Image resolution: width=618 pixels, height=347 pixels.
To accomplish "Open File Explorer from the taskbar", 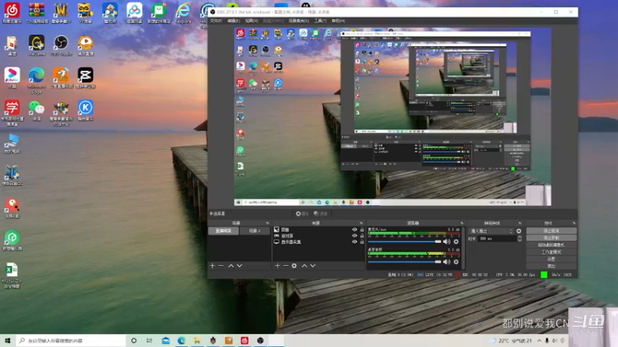I will 197,341.
